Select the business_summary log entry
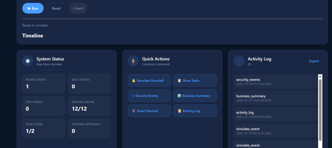332x148 pixels. click(x=276, y=98)
